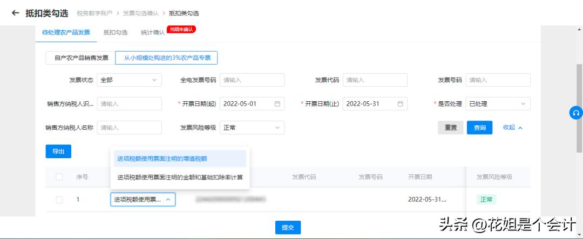This screenshot has width=583, height=239.
Task: Click the 开票日期 column header
Action: (420, 177)
